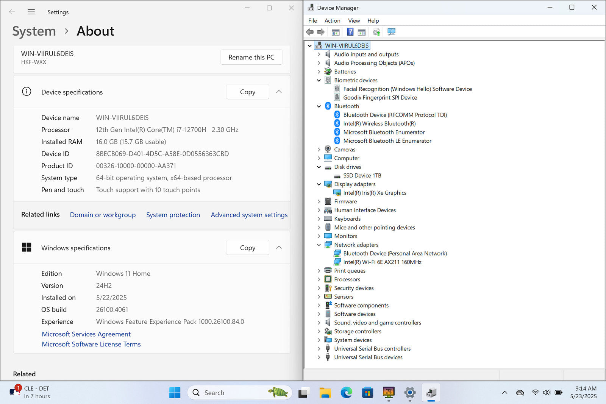This screenshot has width=606, height=404.
Task: Open the View menu in Device Manager
Action: (x=354, y=21)
